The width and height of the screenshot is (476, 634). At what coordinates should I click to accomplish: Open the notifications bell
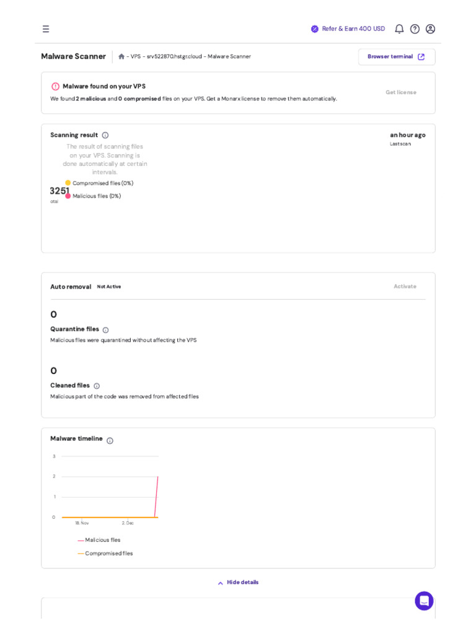tap(399, 29)
